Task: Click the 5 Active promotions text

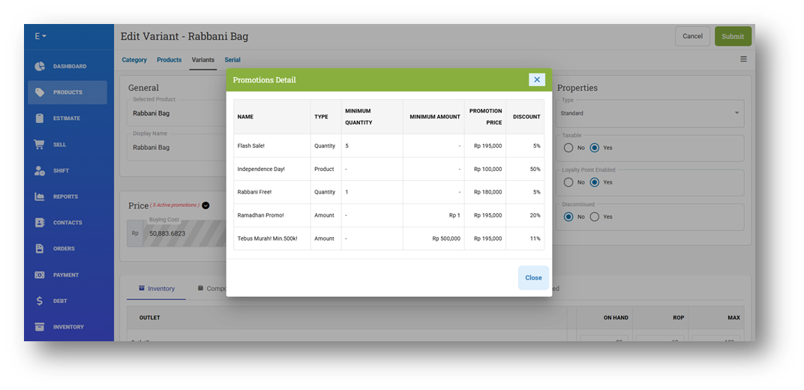Action: [x=175, y=205]
